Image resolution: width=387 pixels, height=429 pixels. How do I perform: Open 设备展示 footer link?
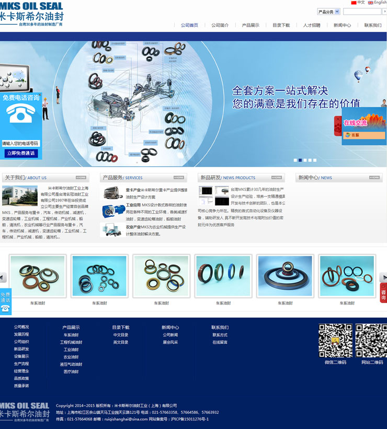click(x=21, y=356)
